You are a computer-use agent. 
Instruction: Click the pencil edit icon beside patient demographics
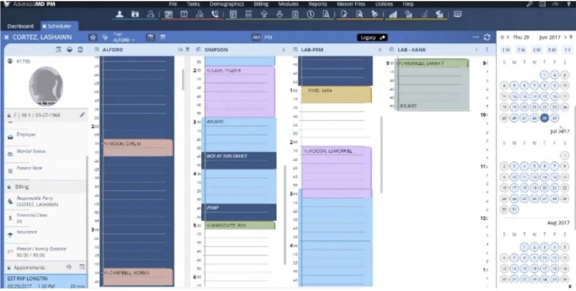(82, 115)
